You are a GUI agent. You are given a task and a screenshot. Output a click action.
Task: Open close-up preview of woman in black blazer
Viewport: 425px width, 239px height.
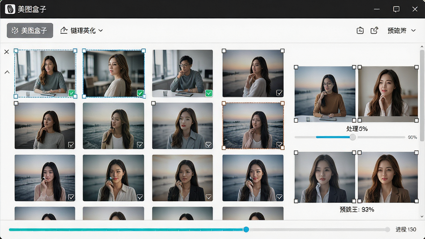325,177
